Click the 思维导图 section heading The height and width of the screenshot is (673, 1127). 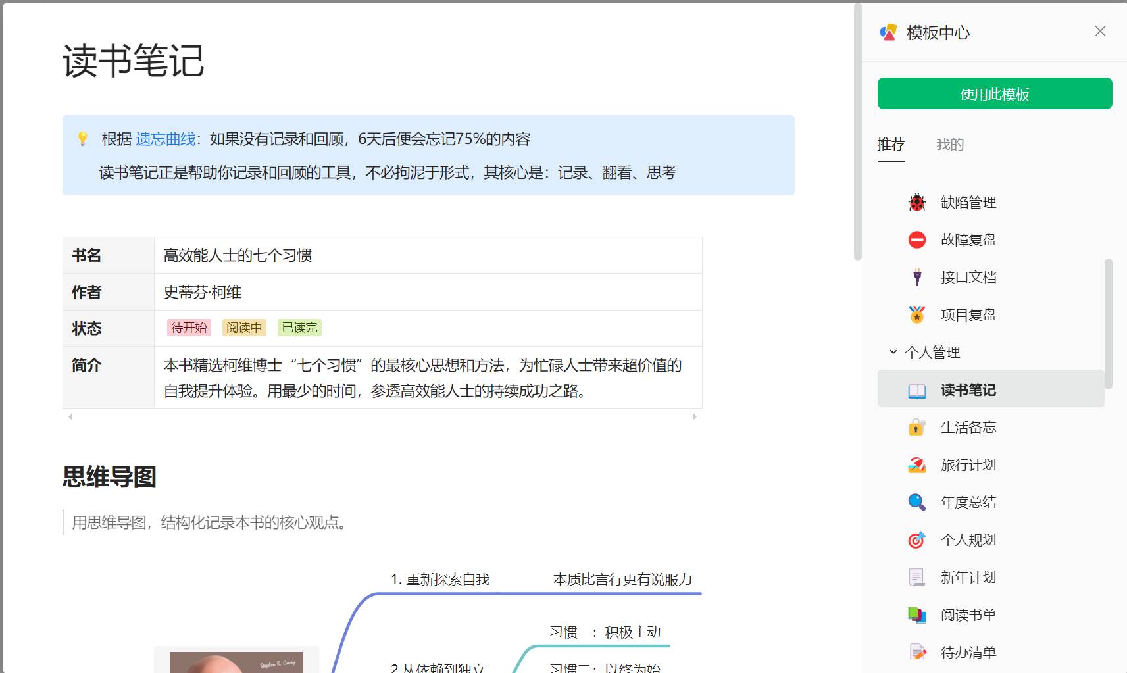point(109,477)
